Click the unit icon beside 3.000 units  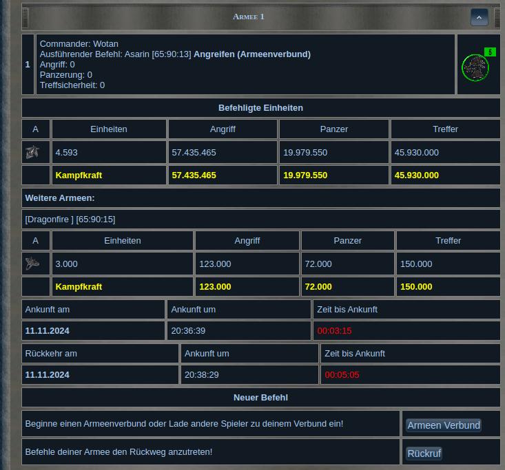pyautogui.click(x=32, y=264)
